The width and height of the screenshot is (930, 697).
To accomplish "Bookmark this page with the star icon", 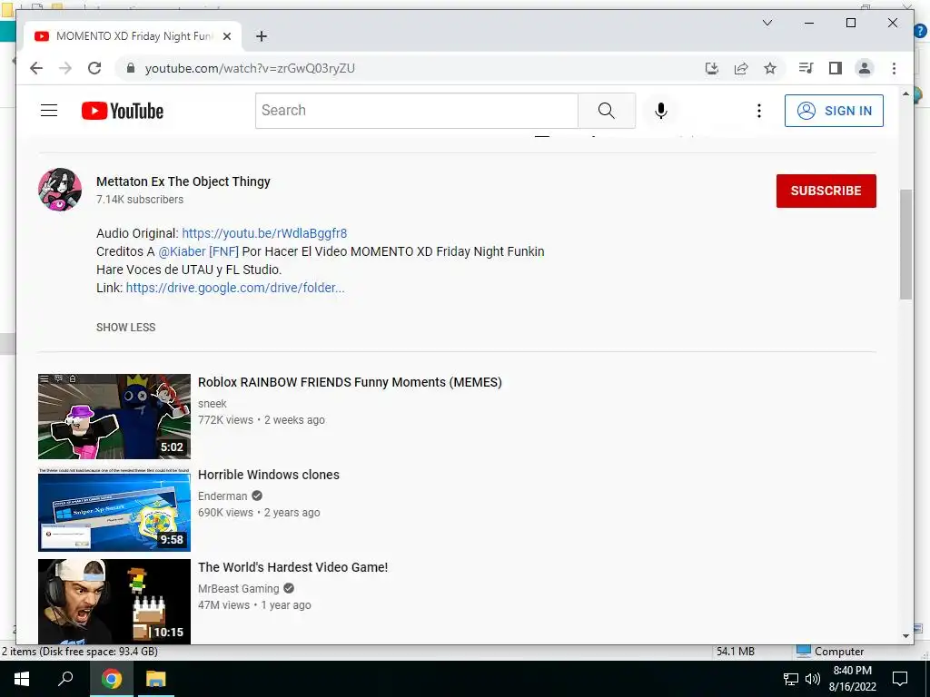I will [770, 68].
